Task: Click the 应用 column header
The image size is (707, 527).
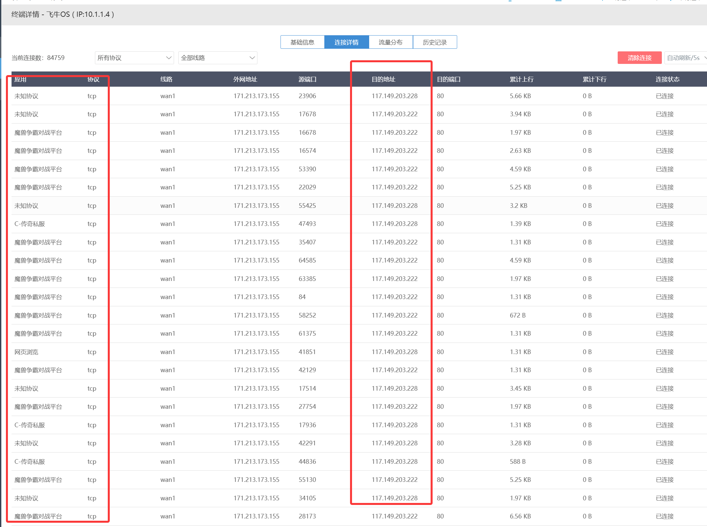Action: tap(20, 79)
